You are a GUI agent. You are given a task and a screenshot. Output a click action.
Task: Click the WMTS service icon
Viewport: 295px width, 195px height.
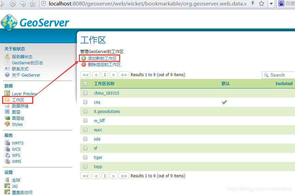click(7, 143)
